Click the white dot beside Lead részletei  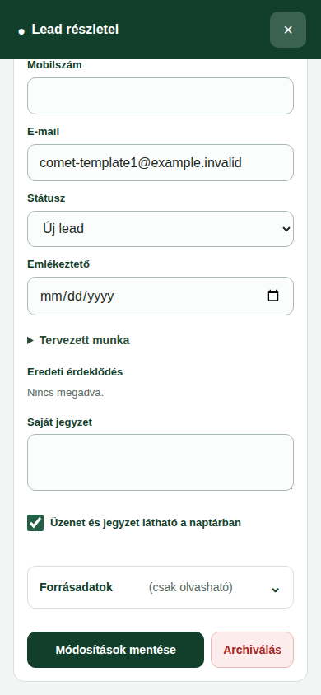point(21,31)
